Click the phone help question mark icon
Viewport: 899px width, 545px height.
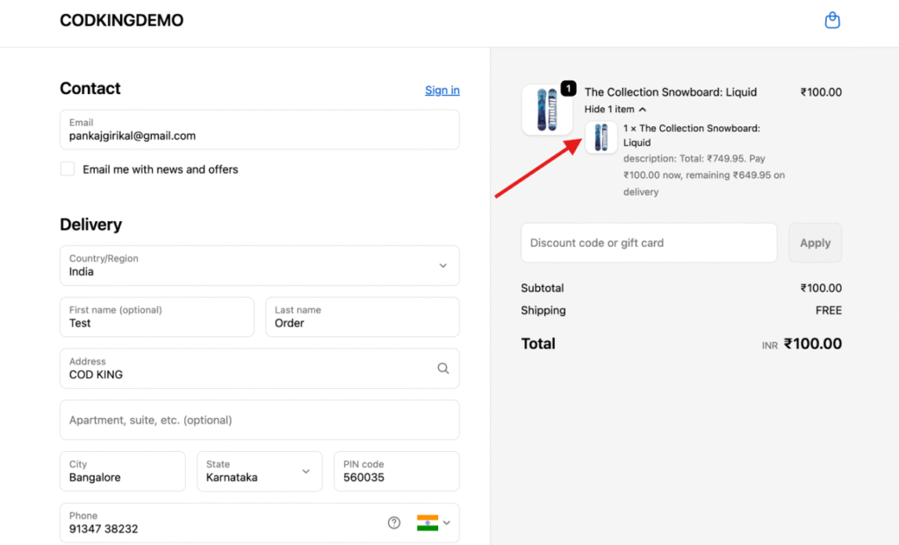(x=394, y=523)
